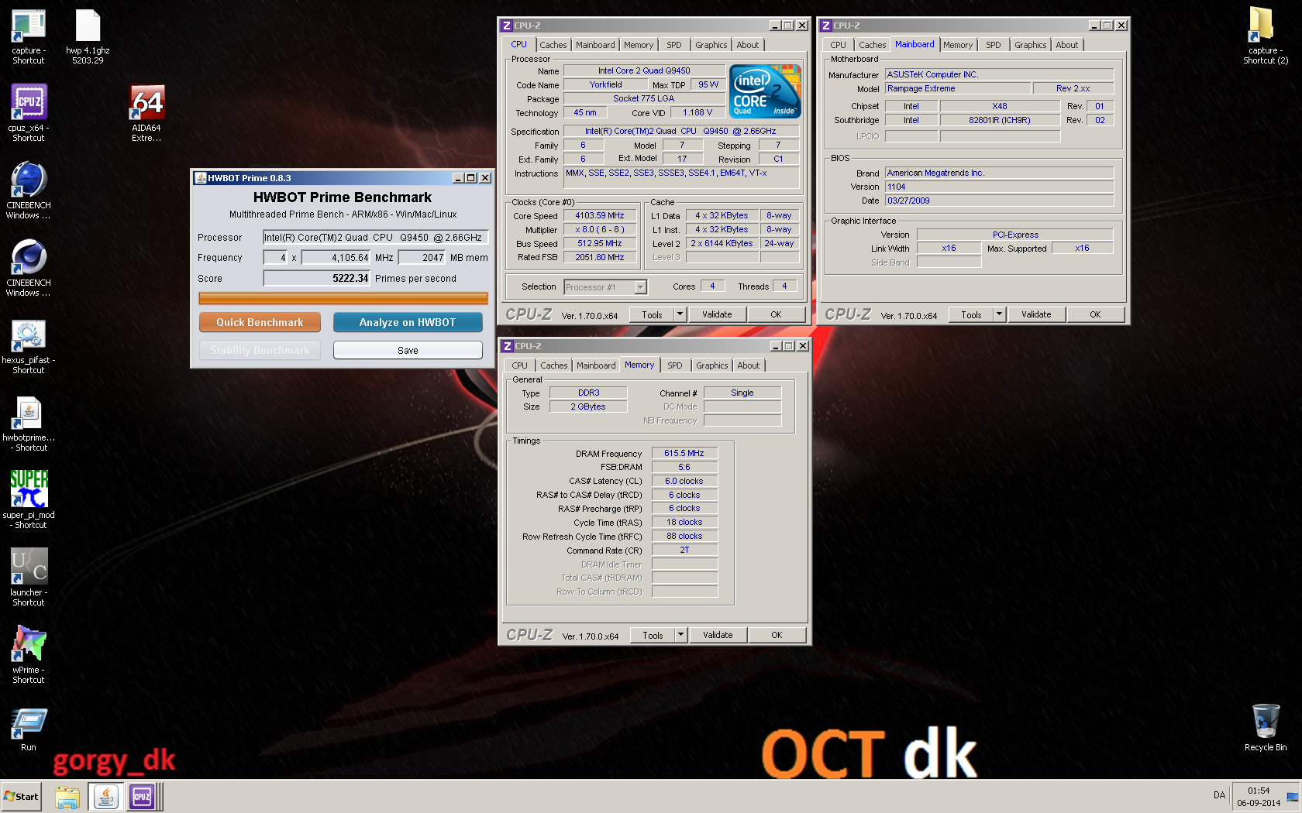Click the Intel Core 2 Quad logo in CPU-Z
The height and width of the screenshot is (813, 1302).
click(x=766, y=91)
